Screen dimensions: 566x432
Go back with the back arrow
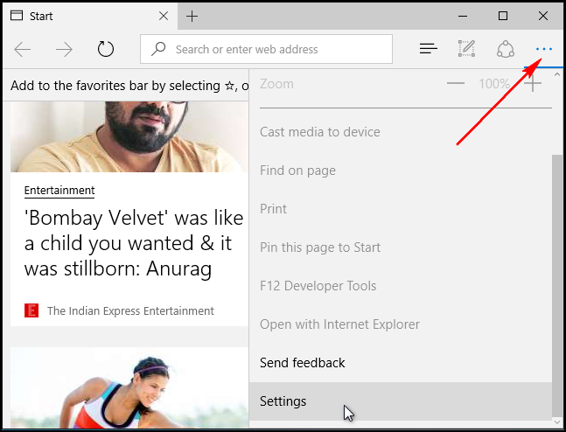pos(23,50)
